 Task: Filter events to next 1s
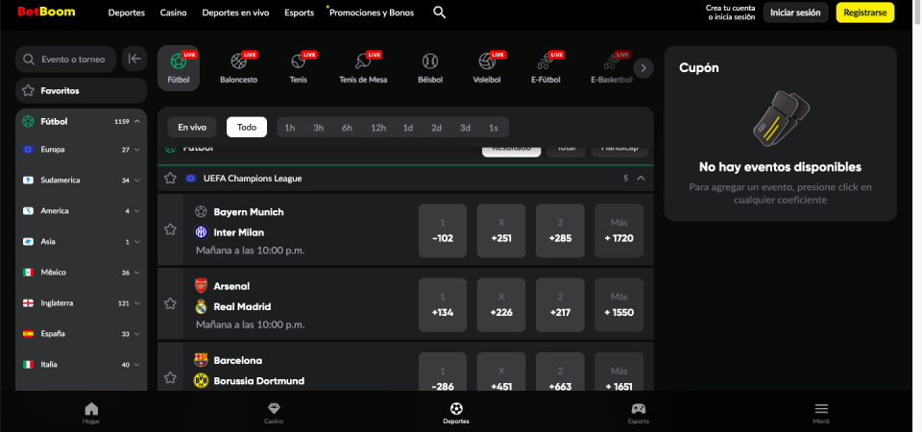click(x=494, y=128)
